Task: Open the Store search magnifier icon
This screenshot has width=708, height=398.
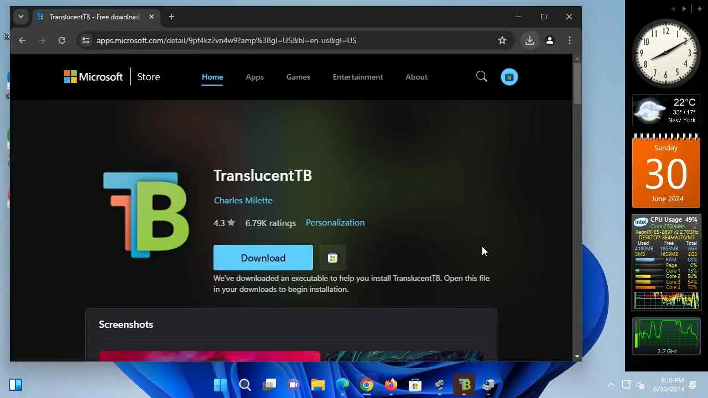Action: 482,77
